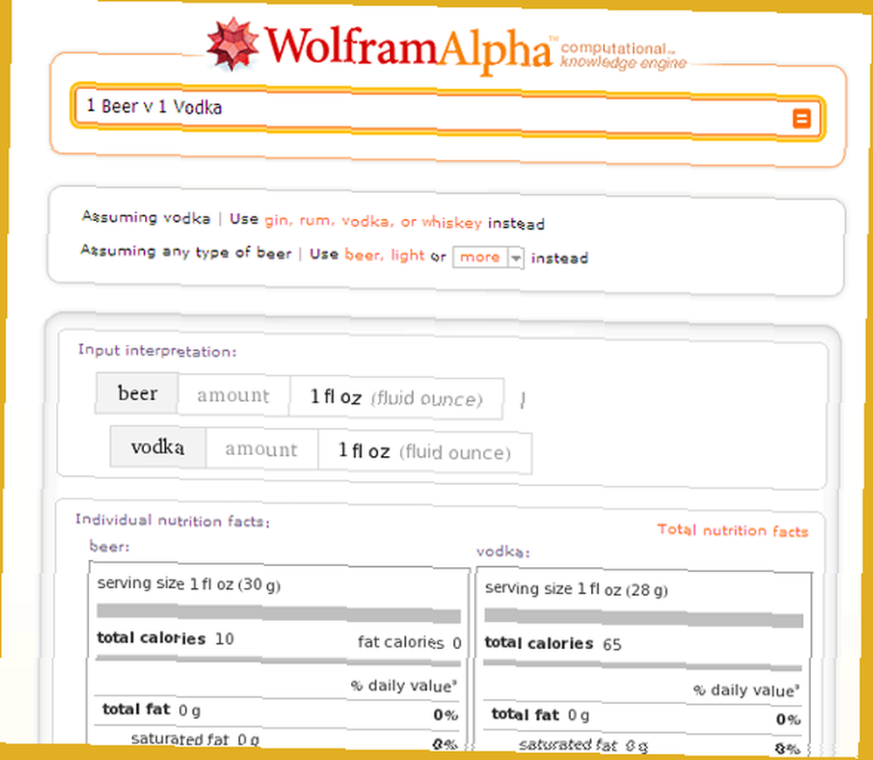Click 'serving size 1 fl oz (28 g)' text

click(576, 590)
